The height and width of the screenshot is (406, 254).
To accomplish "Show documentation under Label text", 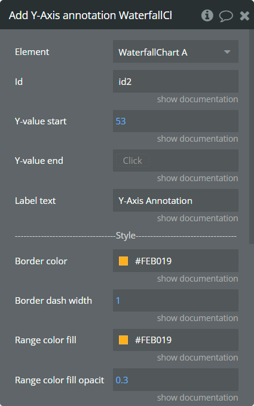I will coord(198,218).
